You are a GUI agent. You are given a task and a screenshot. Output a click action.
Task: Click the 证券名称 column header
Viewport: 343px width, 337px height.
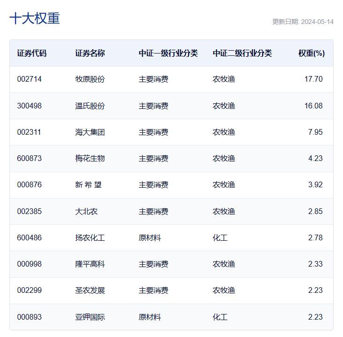90,53
